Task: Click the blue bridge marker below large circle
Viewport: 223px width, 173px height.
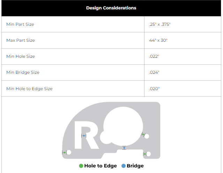Action: (124, 148)
